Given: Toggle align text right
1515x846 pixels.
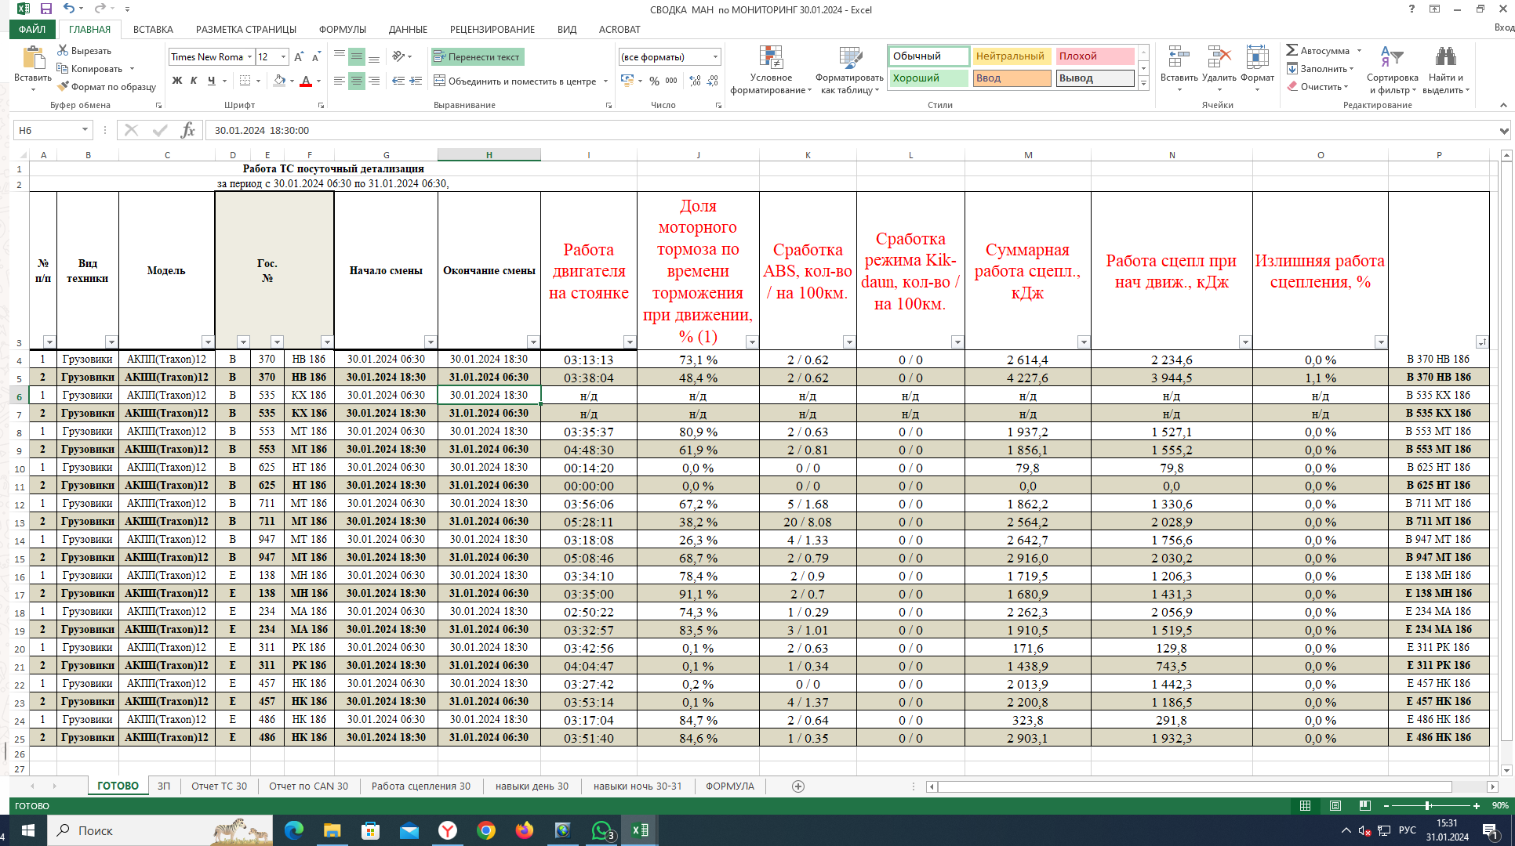Looking at the screenshot, I should [374, 81].
